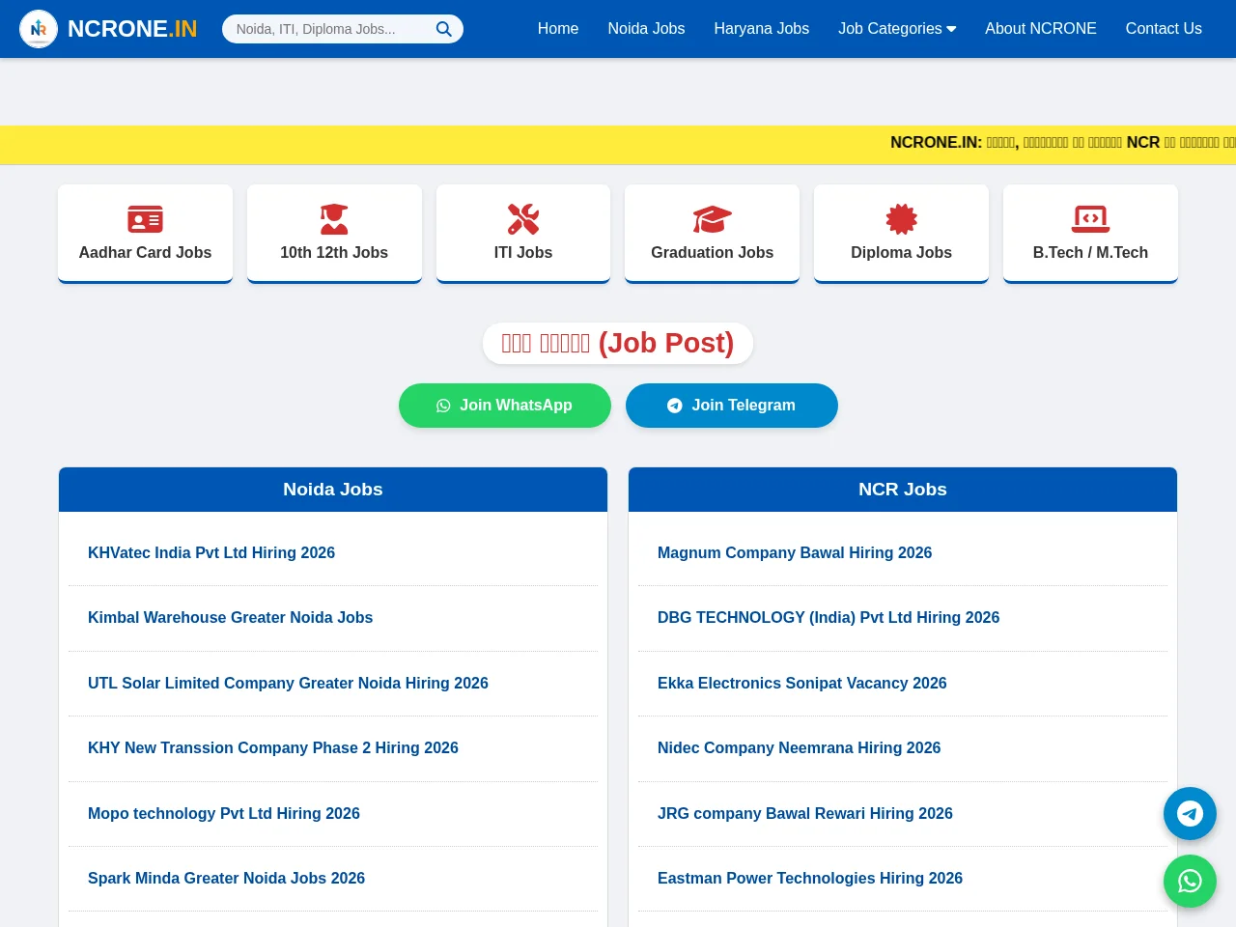Open Graduation Jobs card
The width and height of the screenshot is (1236, 927).
coord(713,234)
